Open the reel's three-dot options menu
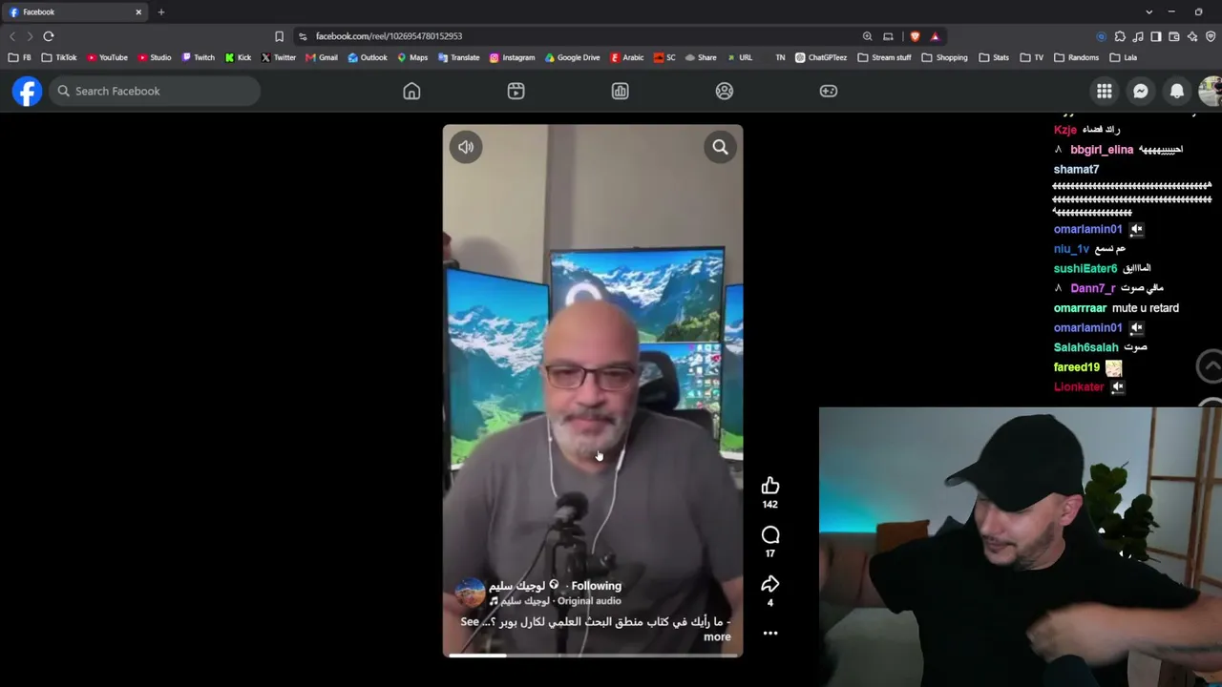 pos(770,633)
